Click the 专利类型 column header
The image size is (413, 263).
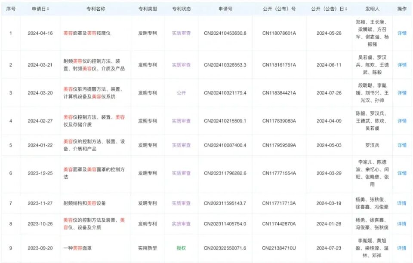pos(148,9)
